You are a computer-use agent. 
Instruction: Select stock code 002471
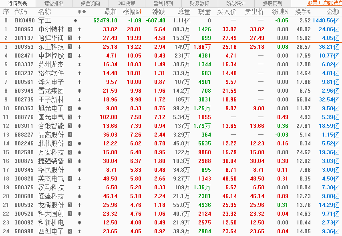tap(24, 56)
